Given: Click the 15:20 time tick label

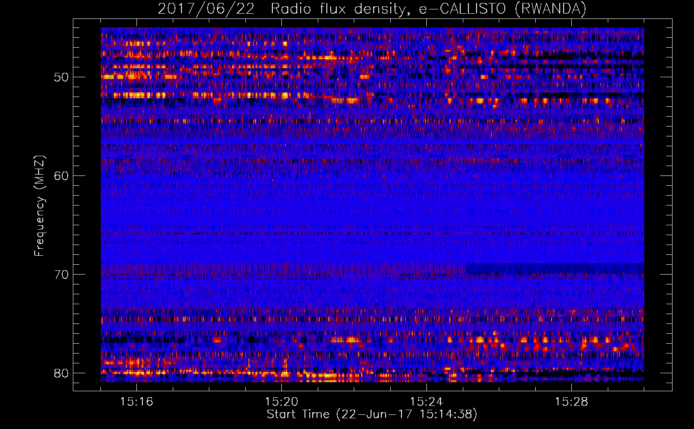Looking at the screenshot, I should (281, 402).
